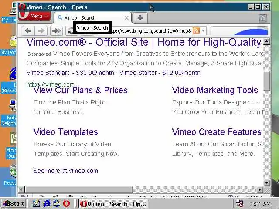Close the Vimeo - Search tab
The width and height of the screenshot is (279, 209).
[126, 18]
